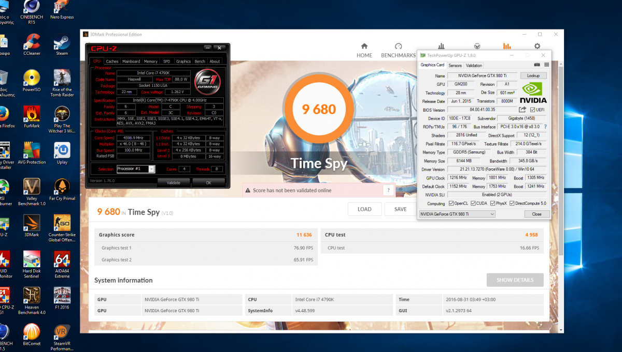Click SHOW DETAILS button
This screenshot has height=352, width=622.
(x=515, y=280)
